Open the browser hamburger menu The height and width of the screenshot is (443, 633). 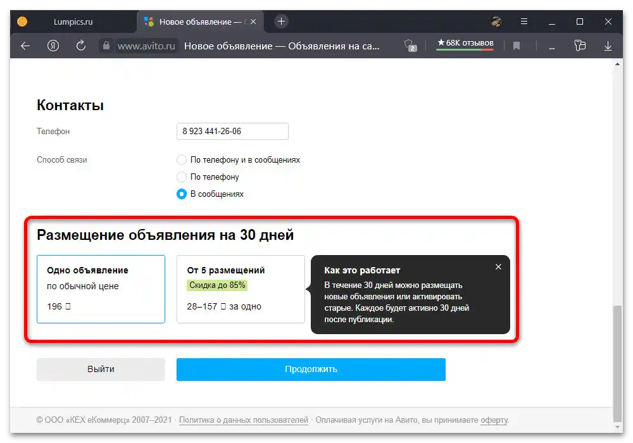pyautogui.click(x=524, y=22)
